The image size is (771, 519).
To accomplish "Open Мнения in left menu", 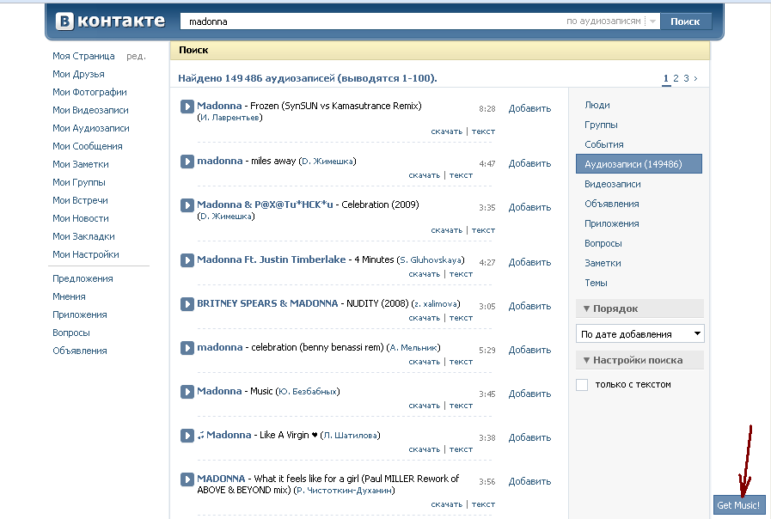I will (x=69, y=296).
